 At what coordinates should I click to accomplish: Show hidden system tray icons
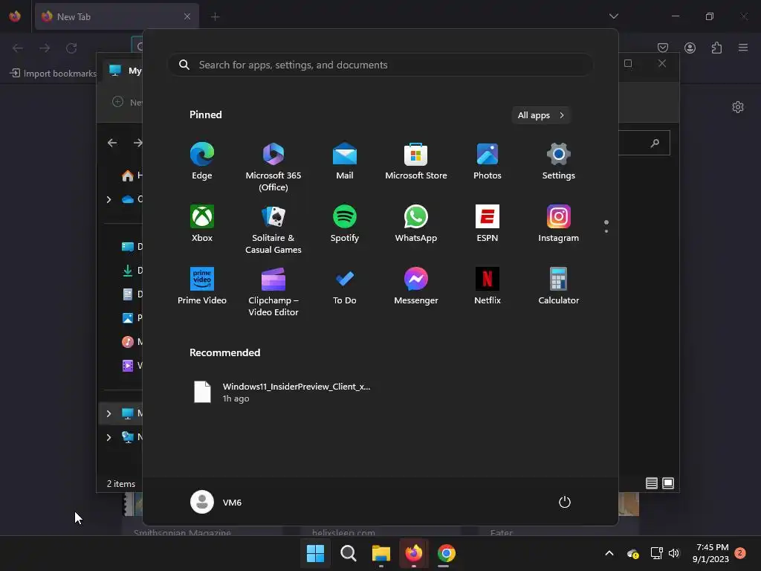[609, 553]
